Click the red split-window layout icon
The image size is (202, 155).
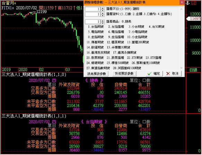point(194,3)
